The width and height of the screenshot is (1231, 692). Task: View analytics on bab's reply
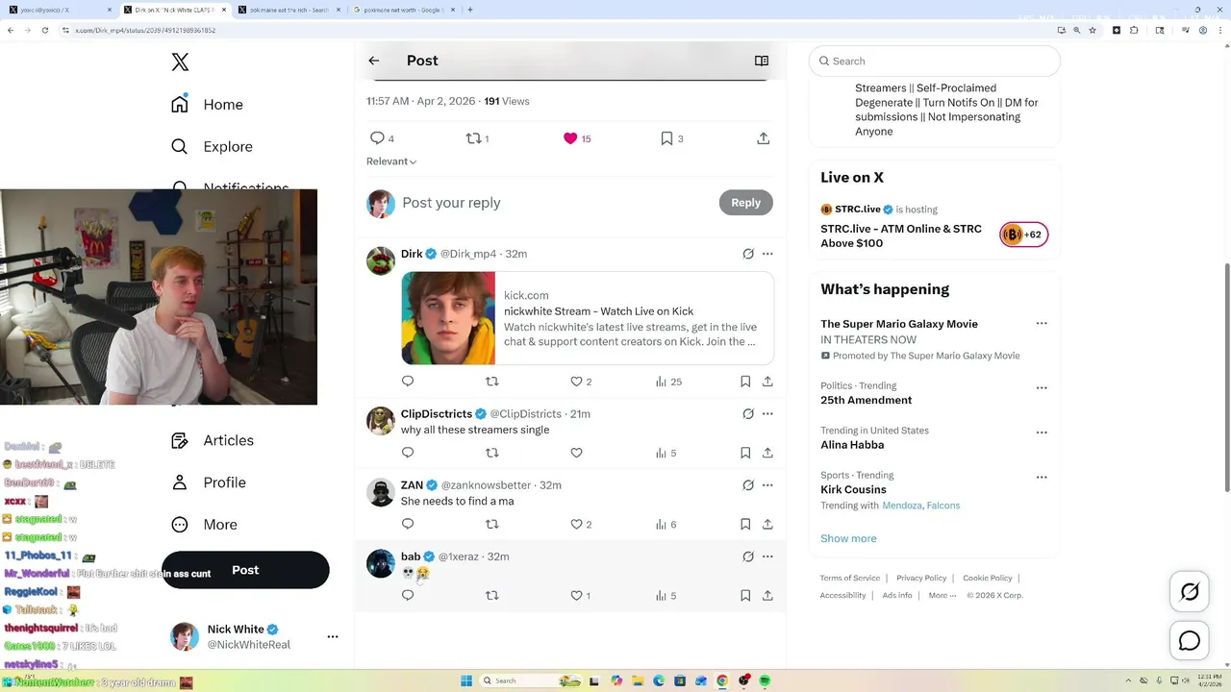click(666, 595)
